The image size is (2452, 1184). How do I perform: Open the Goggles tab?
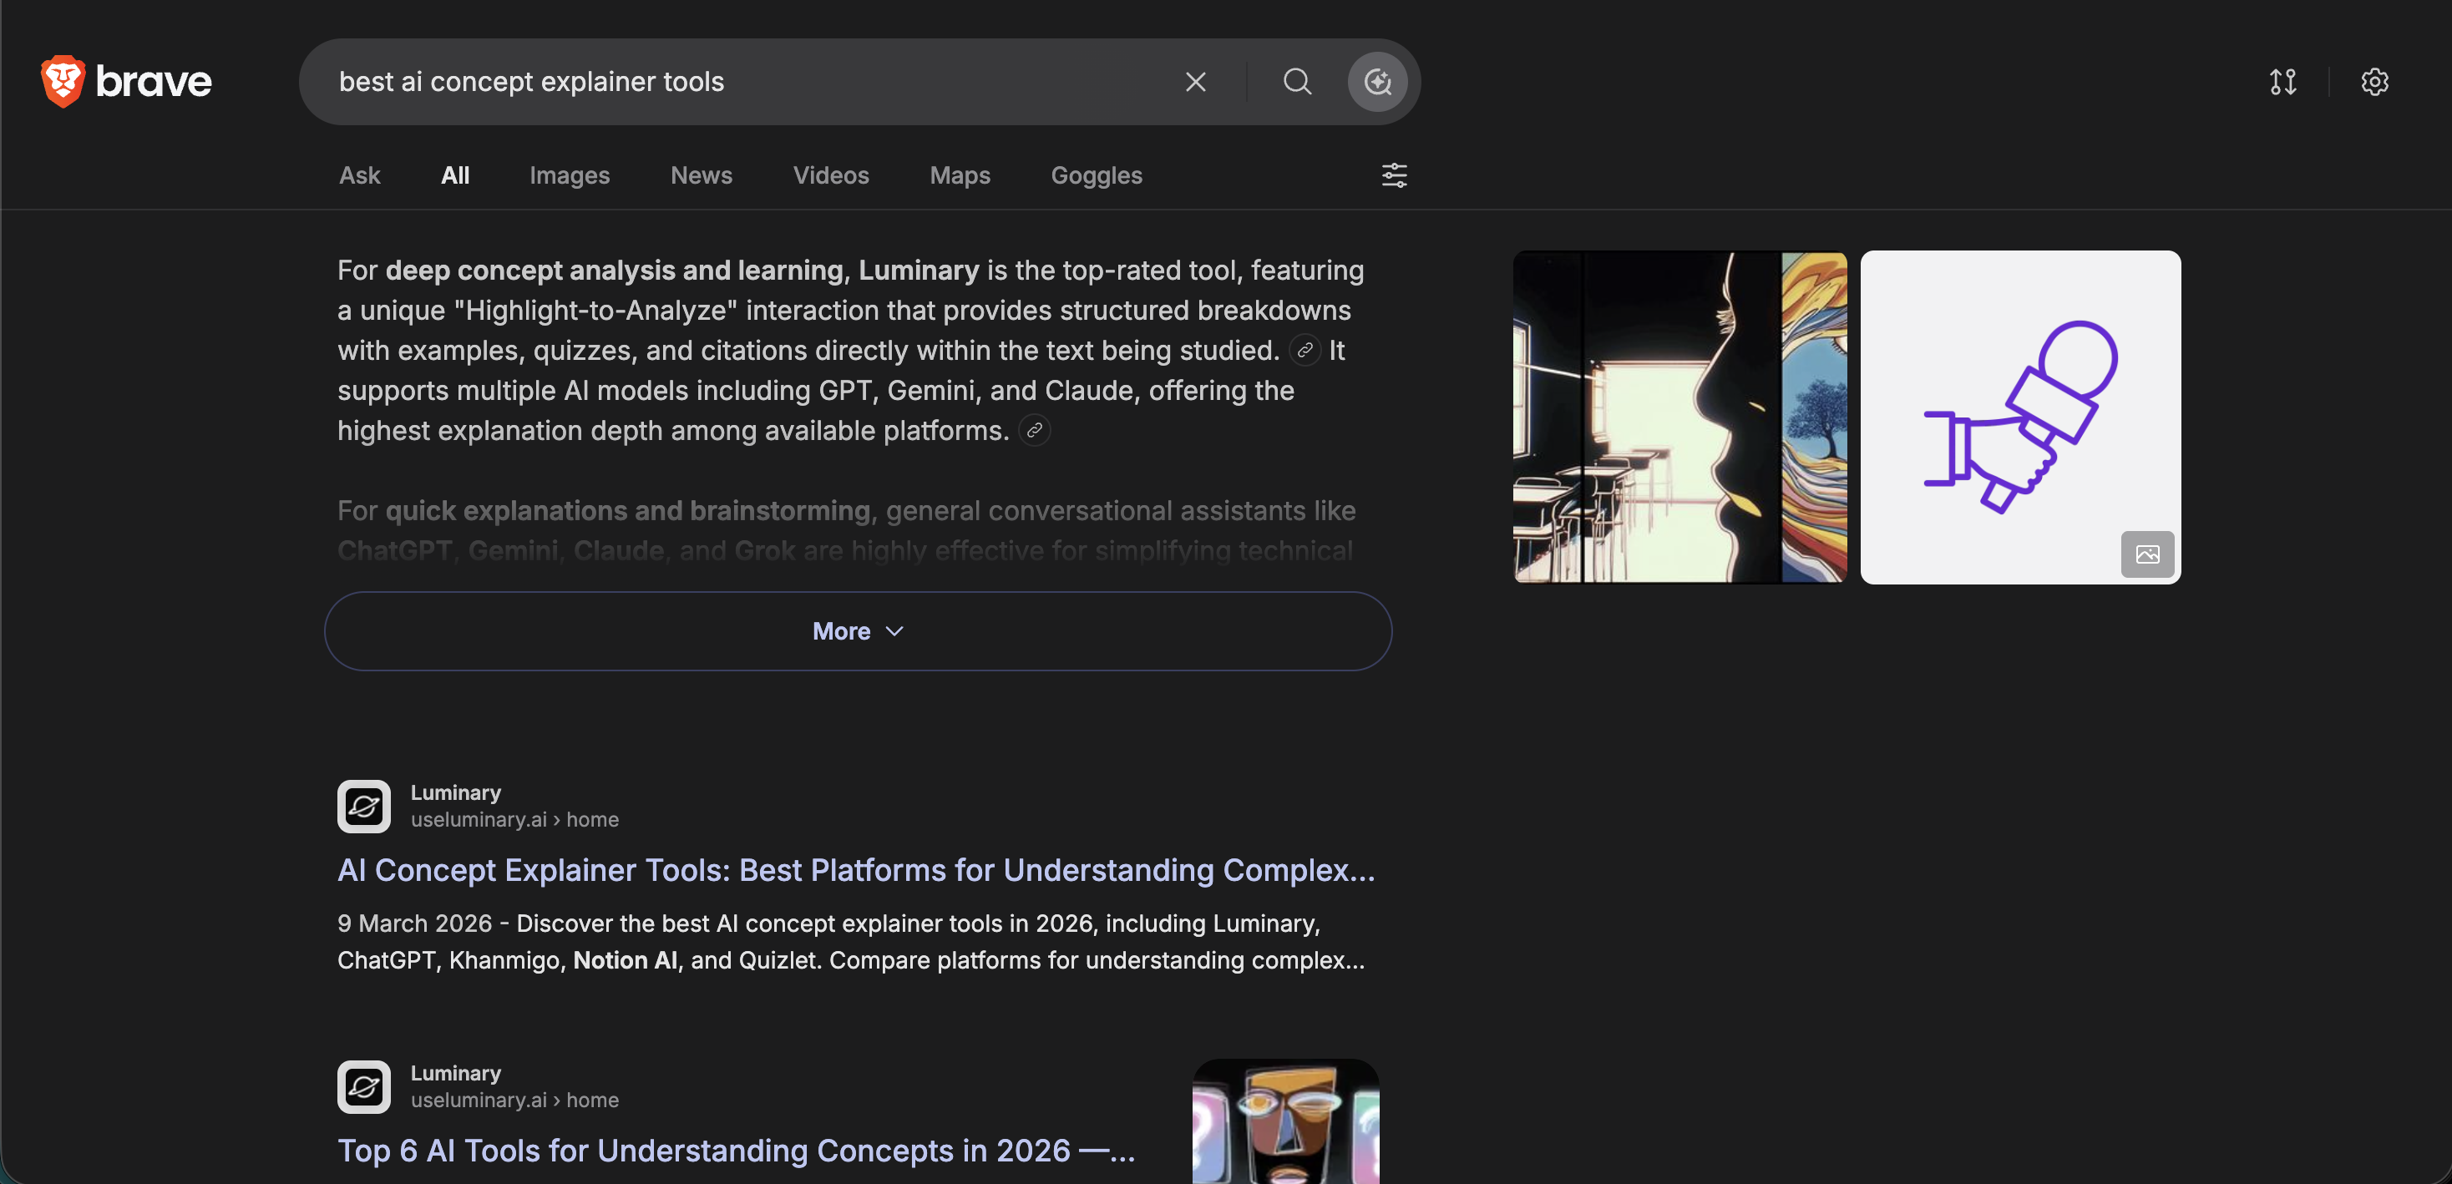(1097, 175)
